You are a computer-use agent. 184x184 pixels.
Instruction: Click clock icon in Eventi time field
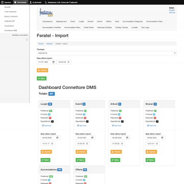click(x=87, y=144)
